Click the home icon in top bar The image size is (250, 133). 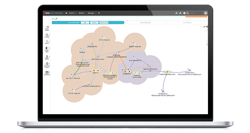pos(66,13)
